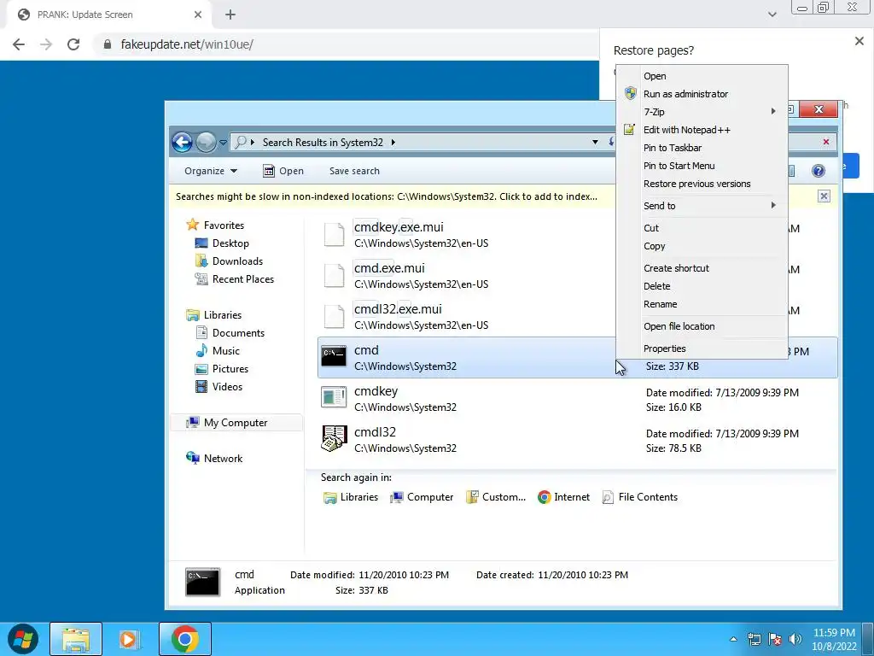Search again in Computer
Screen dimensions: 874x656
422,497
